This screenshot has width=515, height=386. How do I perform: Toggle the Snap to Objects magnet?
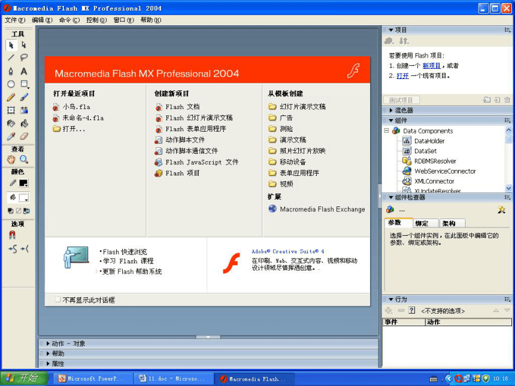[13, 235]
